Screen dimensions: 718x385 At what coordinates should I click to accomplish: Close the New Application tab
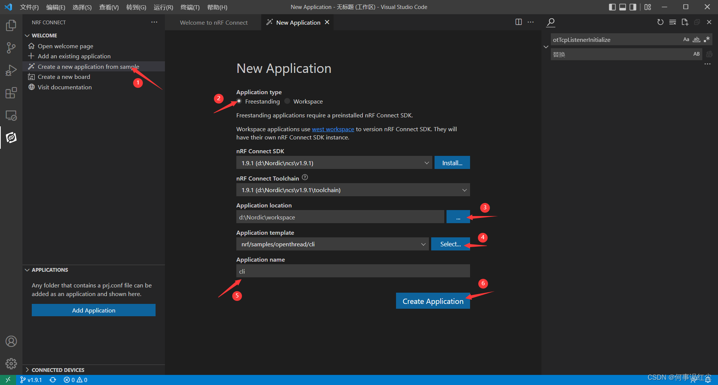(x=327, y=22)
